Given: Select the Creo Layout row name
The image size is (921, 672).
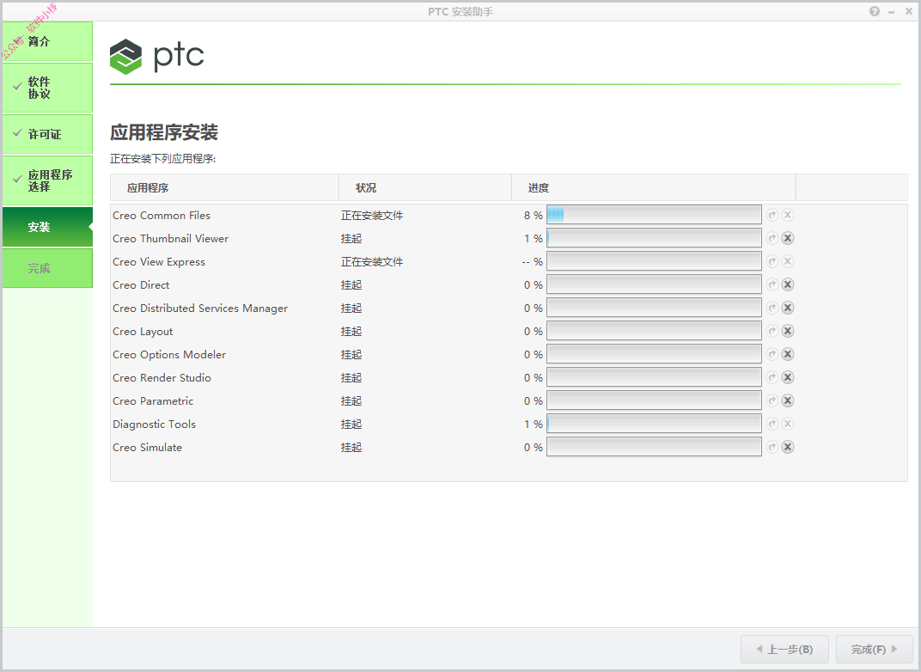Looking at the screenshot, I should [143, 332].
